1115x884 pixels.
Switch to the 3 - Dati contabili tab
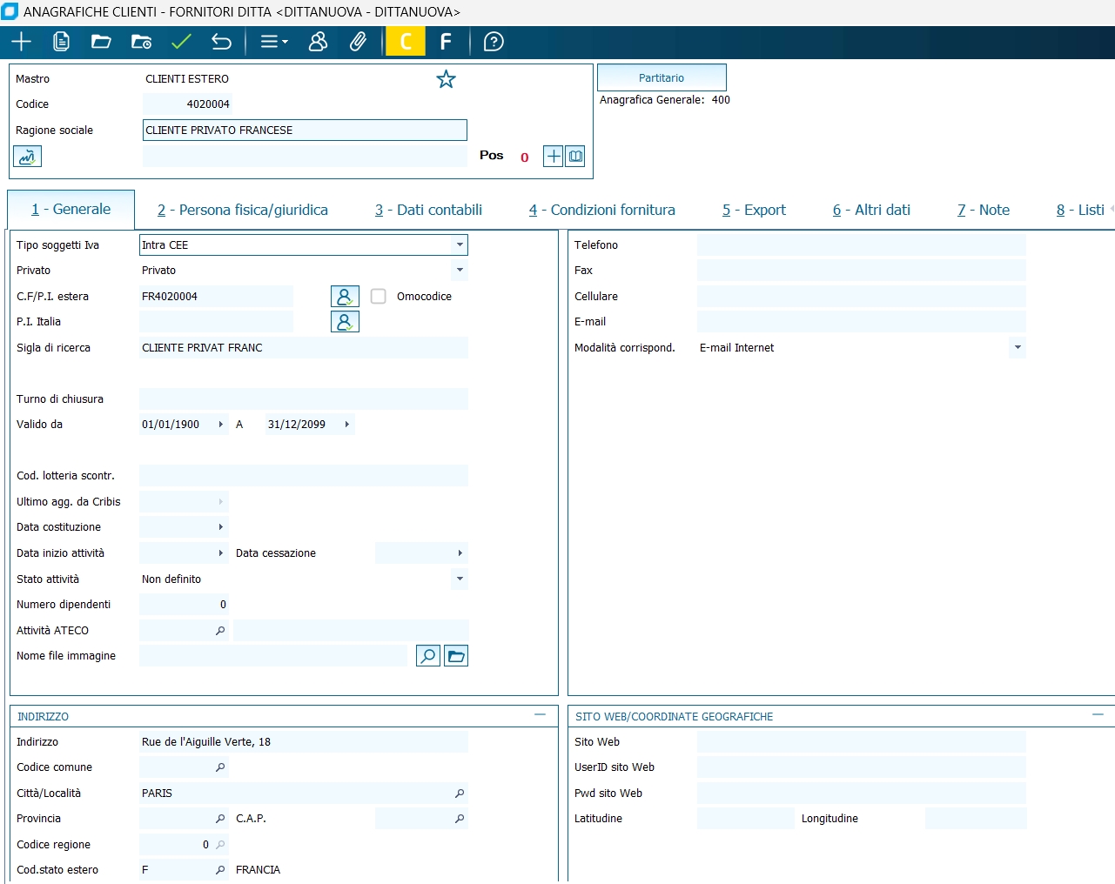428,210
